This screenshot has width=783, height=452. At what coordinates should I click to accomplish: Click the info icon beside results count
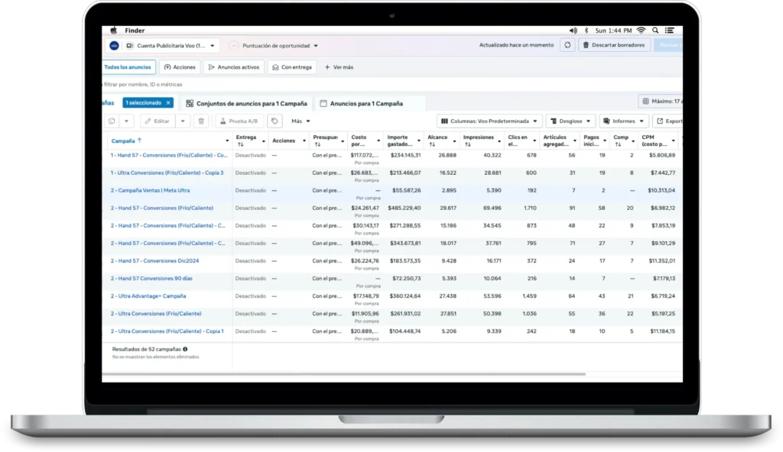click(x=185, y=349)
